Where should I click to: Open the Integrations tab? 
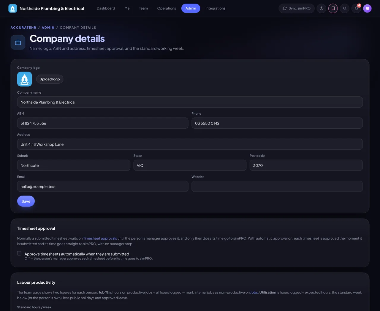[x=215, y=8]
